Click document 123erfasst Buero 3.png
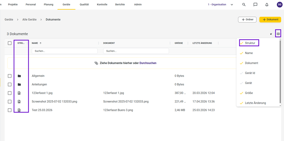Viewport: 284px width, 141px height. tap(118, 110)
